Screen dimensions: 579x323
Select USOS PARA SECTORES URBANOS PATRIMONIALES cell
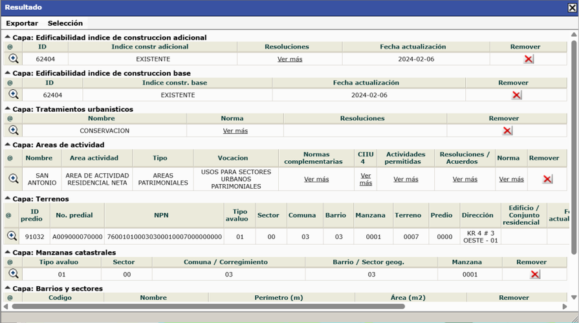coord(236,179)
